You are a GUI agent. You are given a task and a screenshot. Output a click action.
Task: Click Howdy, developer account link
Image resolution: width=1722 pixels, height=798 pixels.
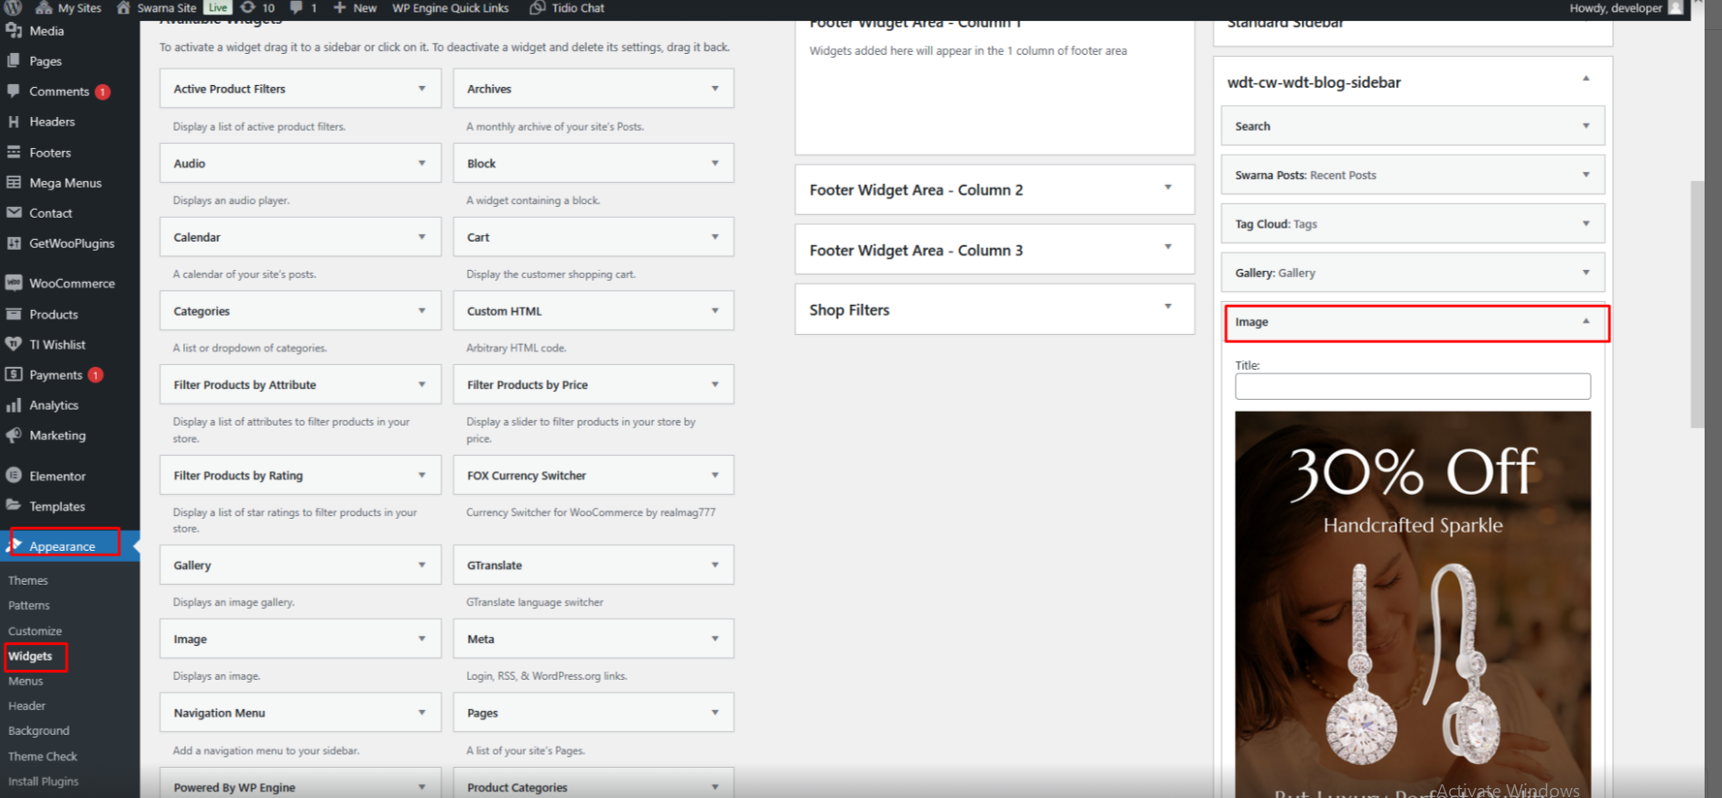(x=1616, y=7)
